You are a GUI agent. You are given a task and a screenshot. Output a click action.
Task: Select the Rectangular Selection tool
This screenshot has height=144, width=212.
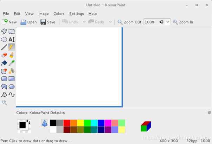click(12, 32)
